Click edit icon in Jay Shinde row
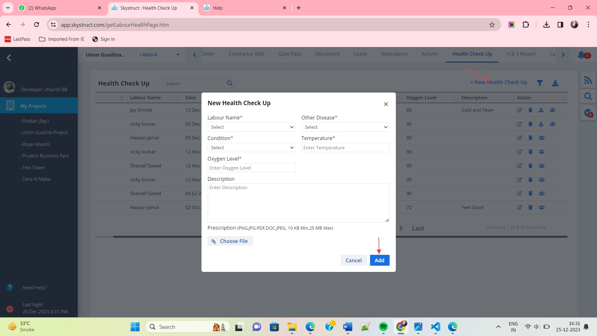This screenshot has height=336, width=597. pos(519,110)
